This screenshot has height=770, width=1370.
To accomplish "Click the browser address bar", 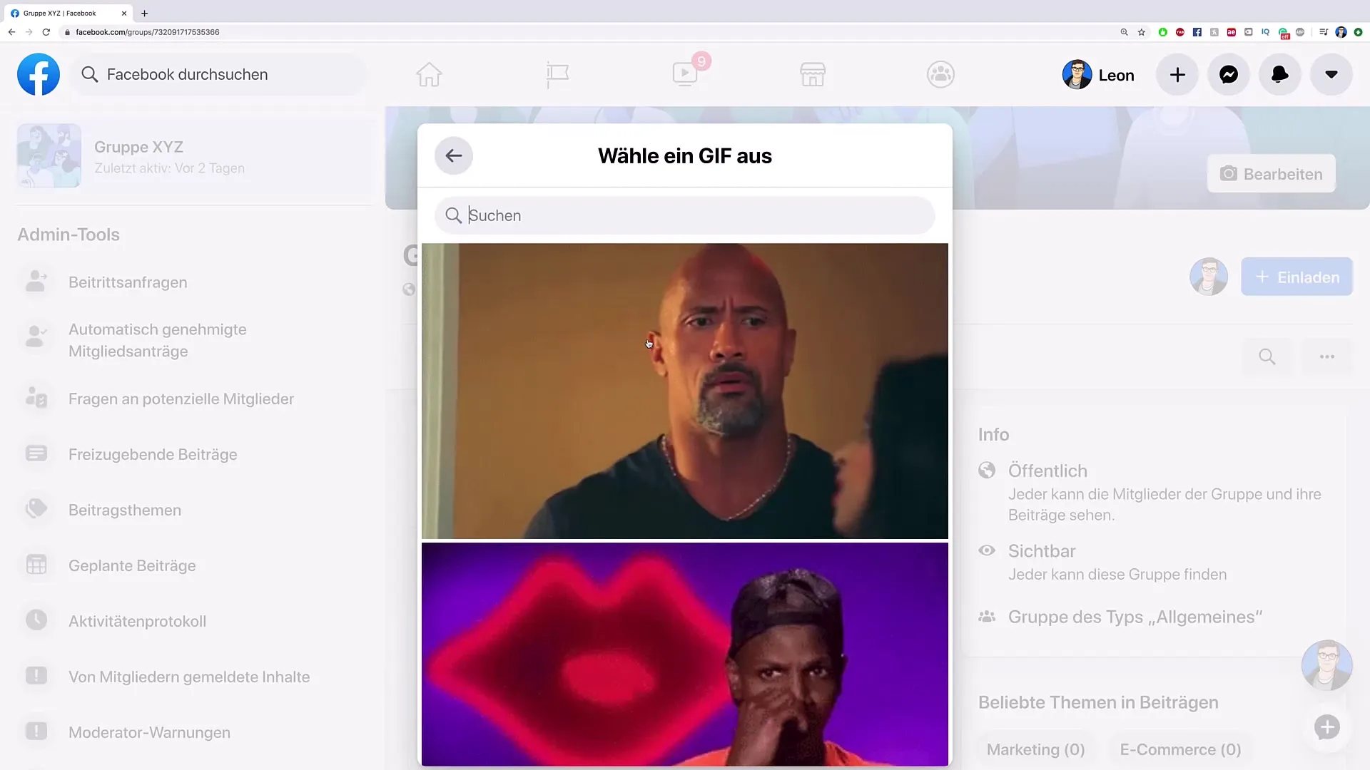I will pos(585,32).
